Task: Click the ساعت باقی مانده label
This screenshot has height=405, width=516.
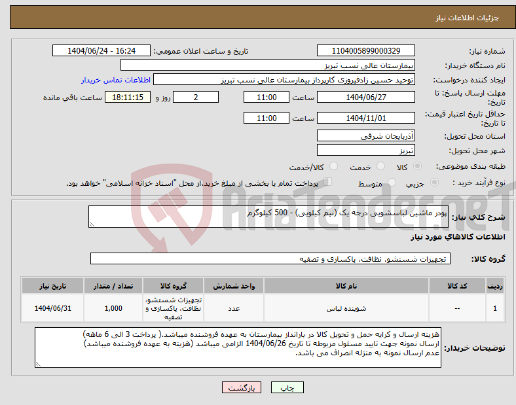Action: tap(73, 97)
